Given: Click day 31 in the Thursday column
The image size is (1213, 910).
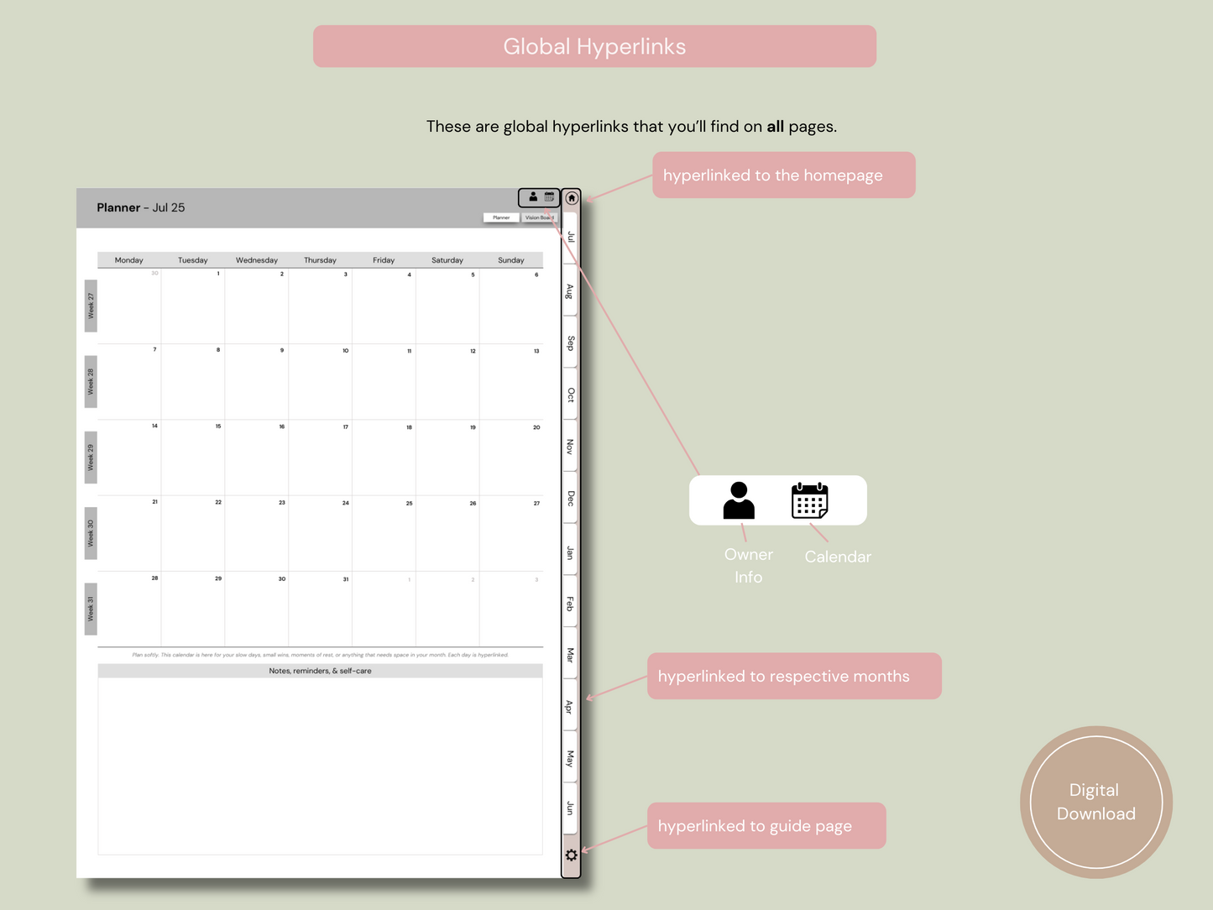Looking at the screenshot, I should (x=320, y=609).
